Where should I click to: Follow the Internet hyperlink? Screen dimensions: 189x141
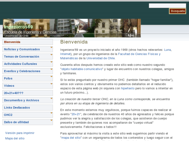65,54
